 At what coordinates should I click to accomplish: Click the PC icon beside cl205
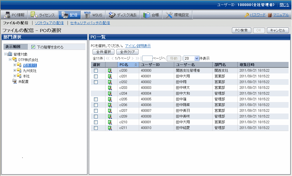(110, 99)
